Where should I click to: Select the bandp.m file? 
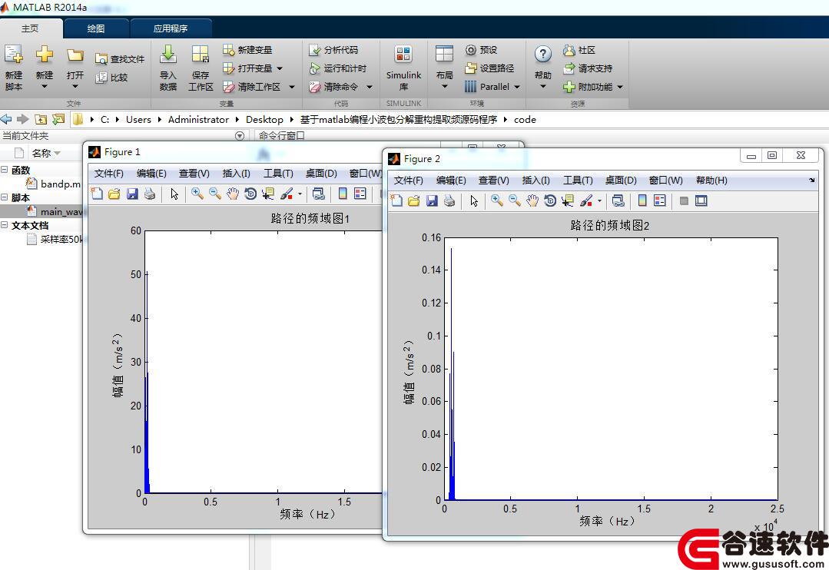(x=54, y=184)
